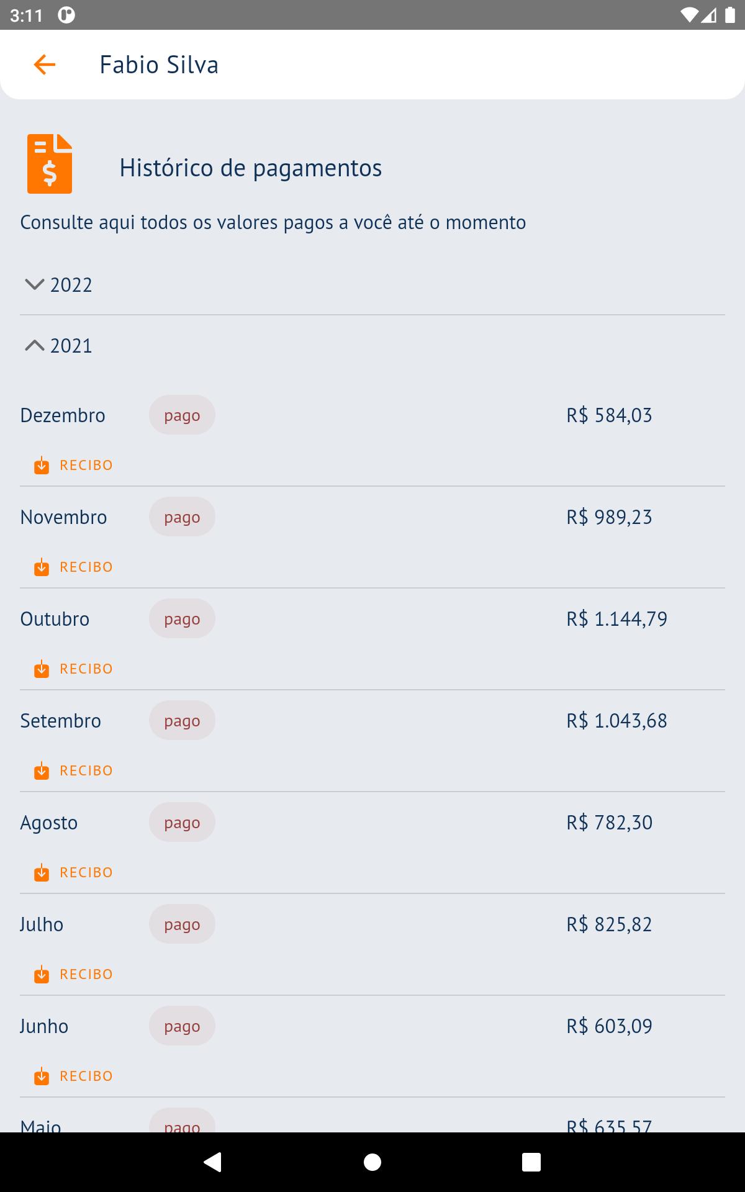Tap the pago badge for Agosto
Screen dimensions: 745x1192
click(x=182, y=822)
